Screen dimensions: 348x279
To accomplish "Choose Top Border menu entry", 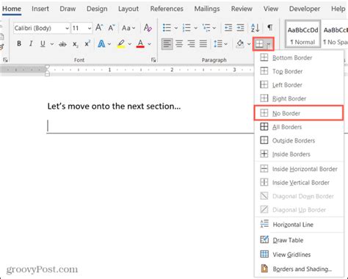I will coord(299,71).
